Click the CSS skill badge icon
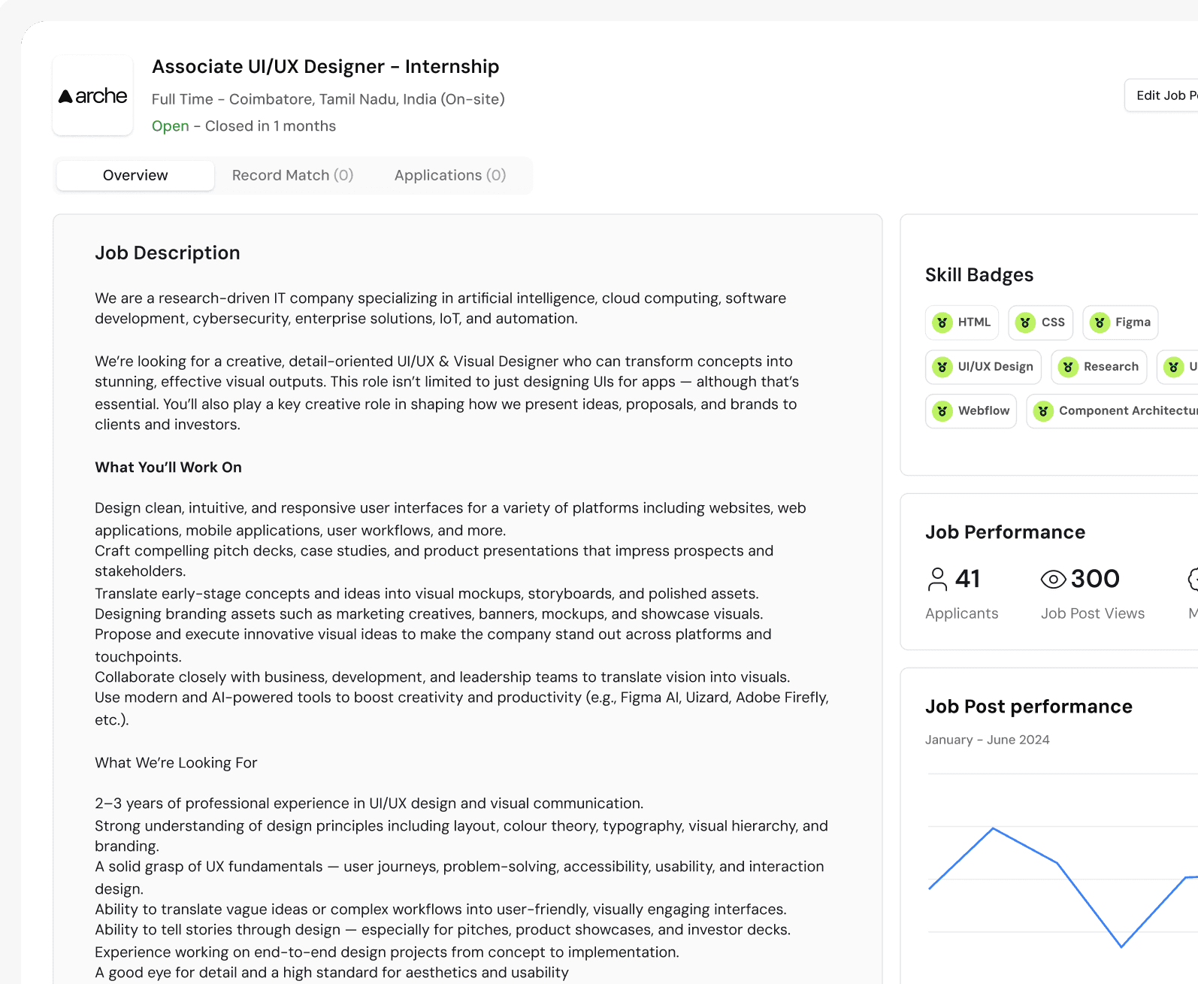This screenshot has height=984, width=1198. coord(1025,322)
